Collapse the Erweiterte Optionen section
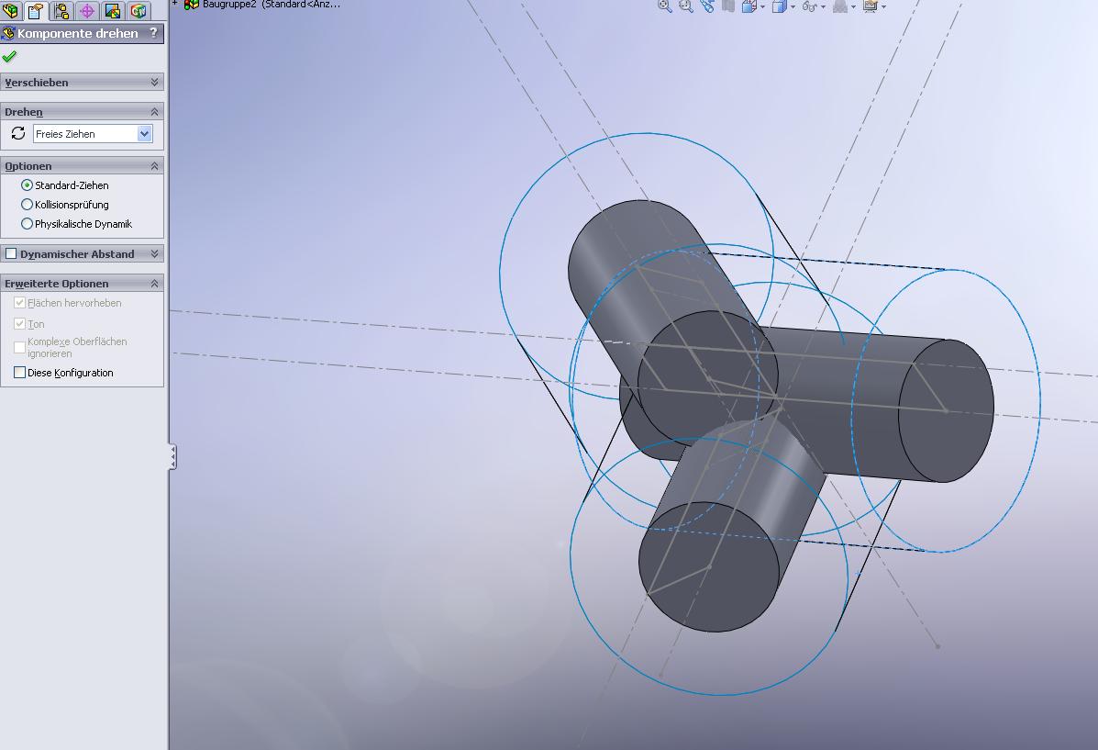The width and height of the screenshot is (1098, 750). (x=155, y=283)
